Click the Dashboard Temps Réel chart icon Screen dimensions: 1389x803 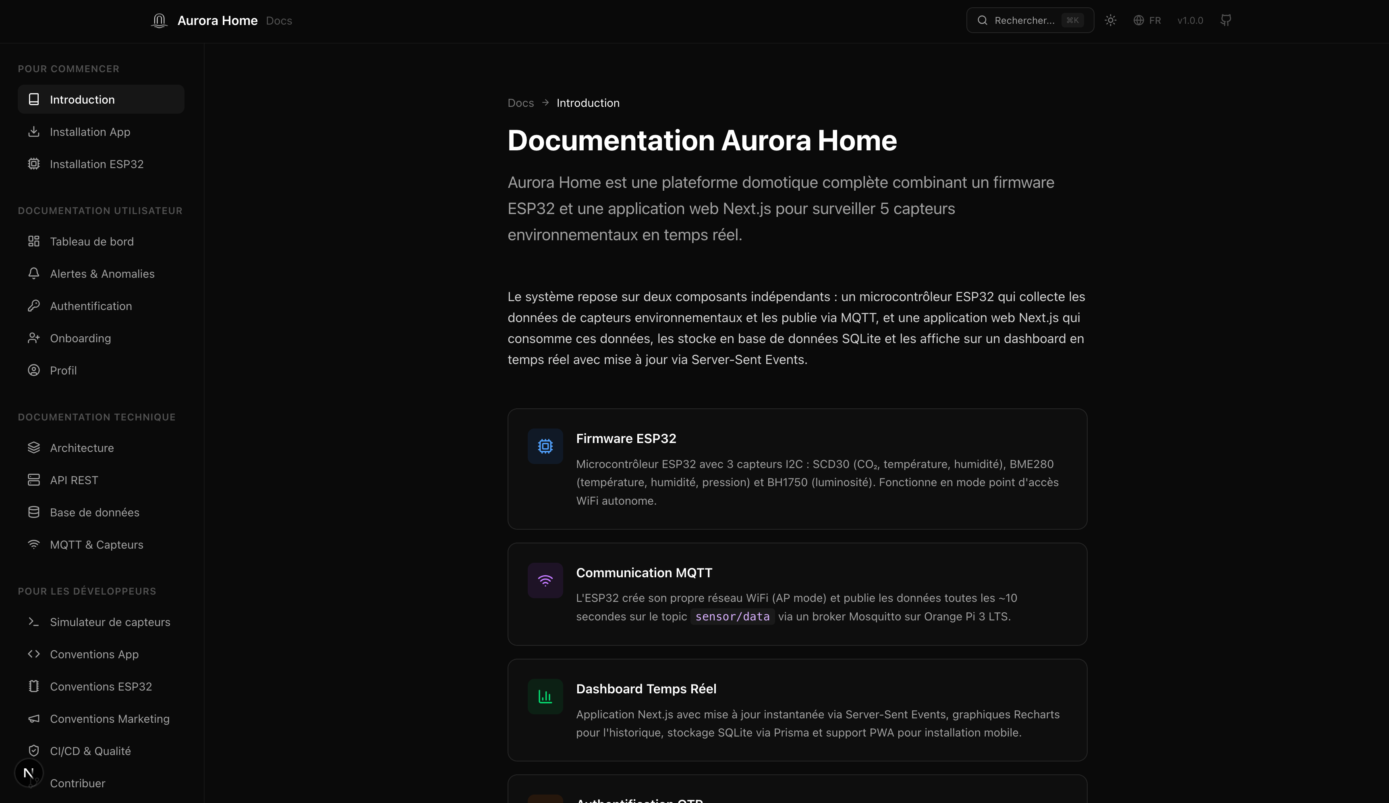[545, 697]
